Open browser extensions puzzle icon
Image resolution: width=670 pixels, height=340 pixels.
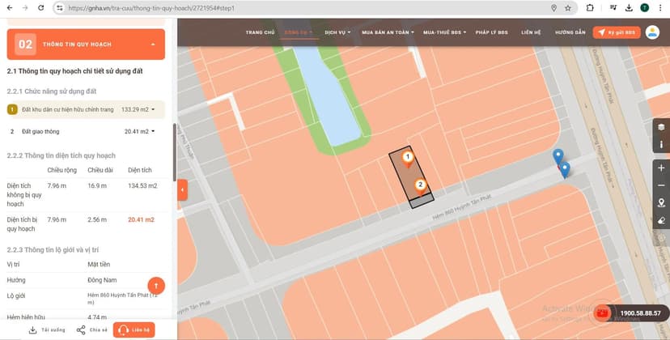(x=590, y=8)
